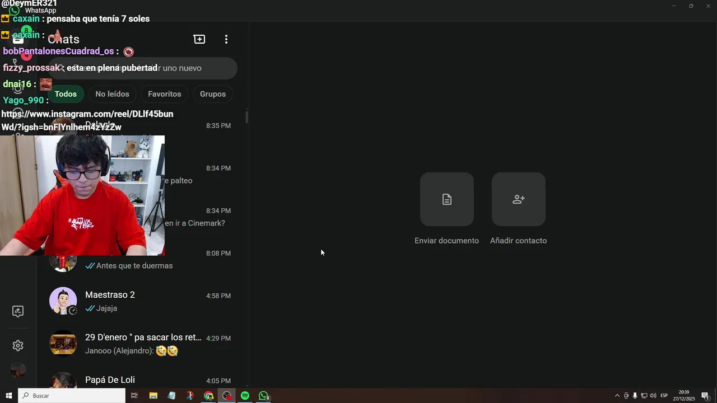Open the scissors snipping app on taskbar

[190, 396]
